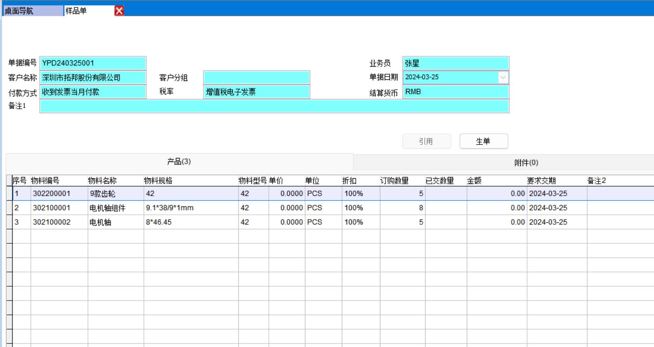Click into the 备注1 remarks field

274,106
